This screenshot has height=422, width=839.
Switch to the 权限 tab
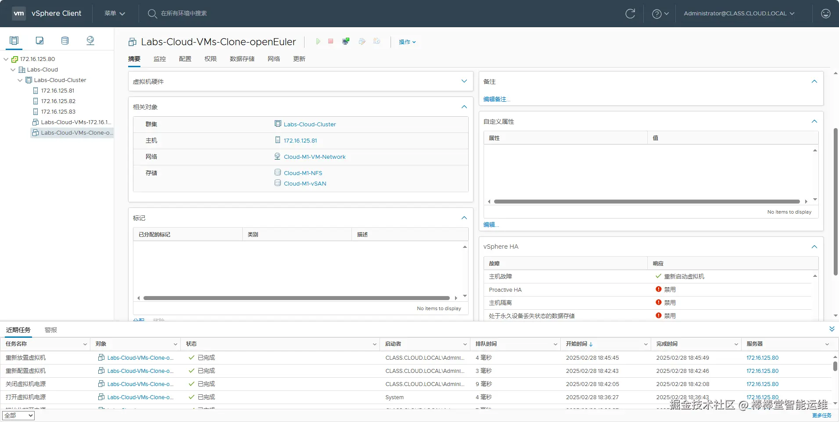tap(211, 59)
